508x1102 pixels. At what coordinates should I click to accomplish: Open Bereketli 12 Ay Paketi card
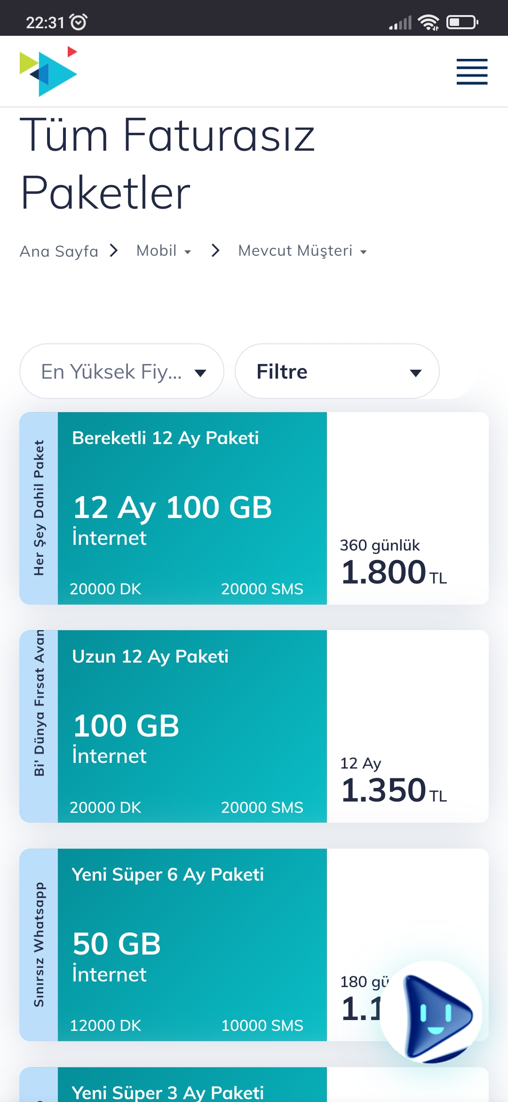254,508
